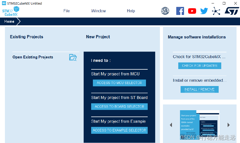Open the Help menu
This screenshot has height=143, width=240.
(x=131, y=11)
